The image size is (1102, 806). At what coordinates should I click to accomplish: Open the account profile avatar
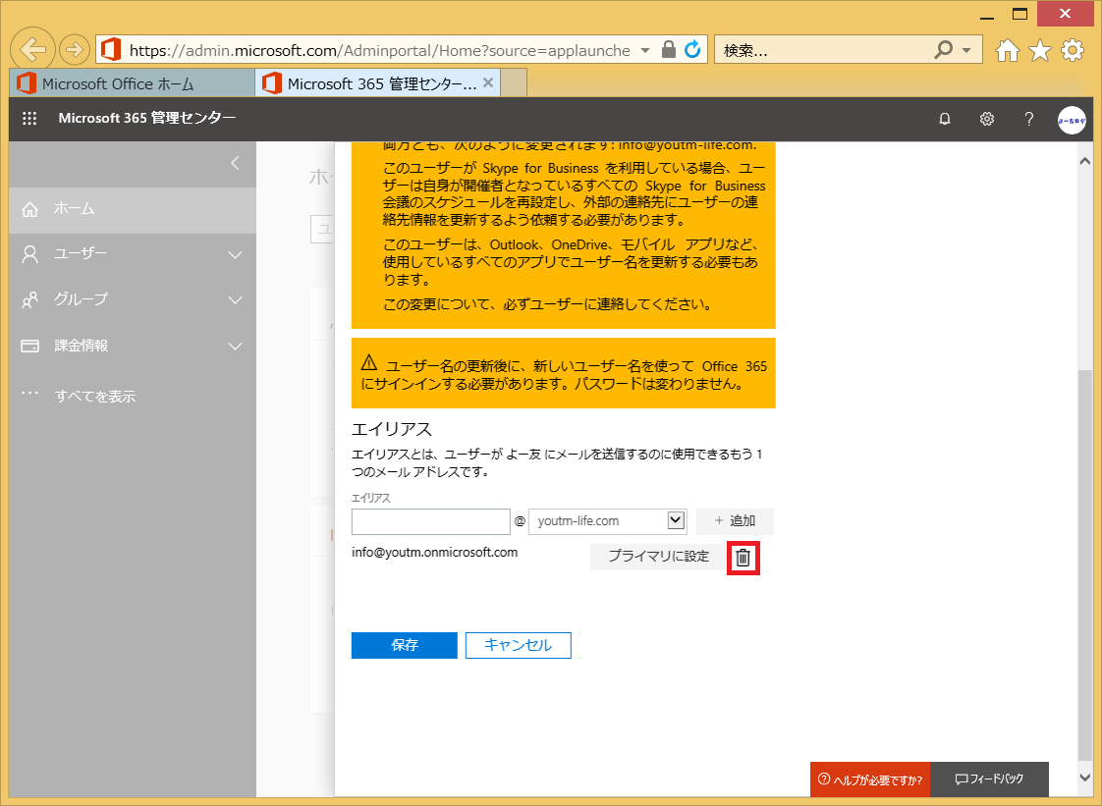1072,120
